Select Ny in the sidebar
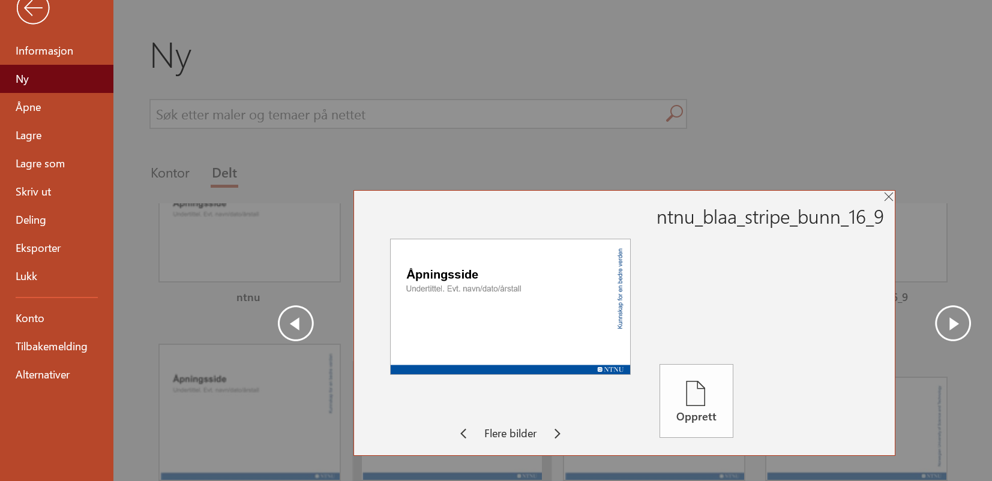Screen dimensions: 992x481 56,79
